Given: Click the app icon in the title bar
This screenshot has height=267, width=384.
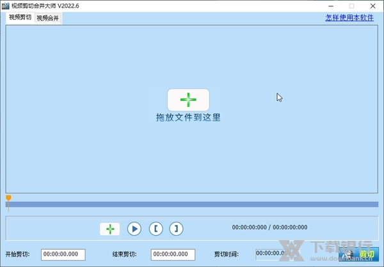Looking at the screenshot, I should 5,6.
